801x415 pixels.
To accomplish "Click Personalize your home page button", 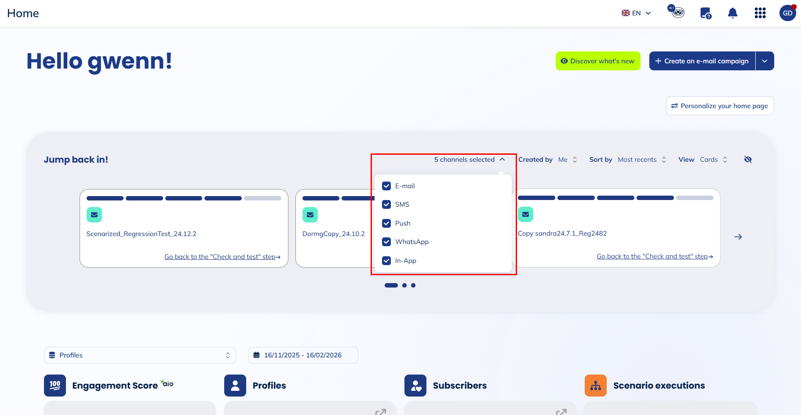I will pos(720,106).
